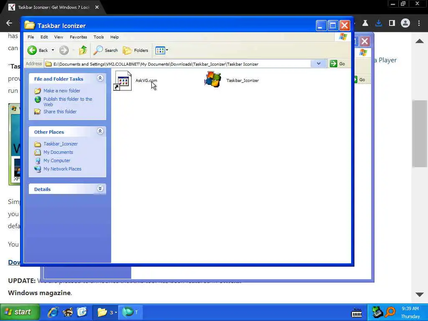Open the browser three-dot menu
Viewport: 428px width, 321px height.
coord(419,23)
